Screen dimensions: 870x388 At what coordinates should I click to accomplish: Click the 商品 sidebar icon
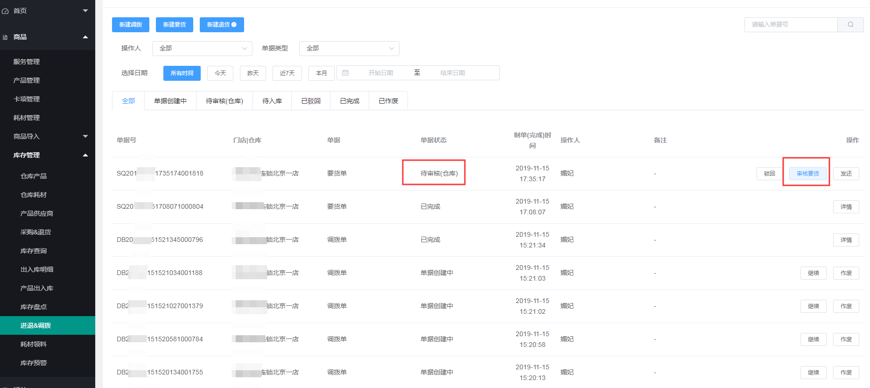tap(5, 37)
